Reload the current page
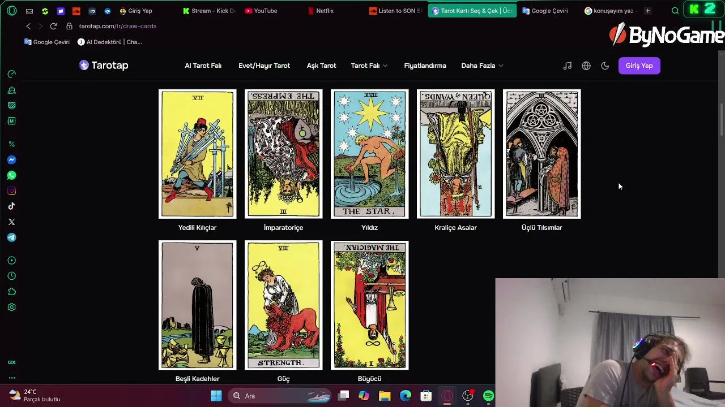Screen dimensions: 725x407 53,26
